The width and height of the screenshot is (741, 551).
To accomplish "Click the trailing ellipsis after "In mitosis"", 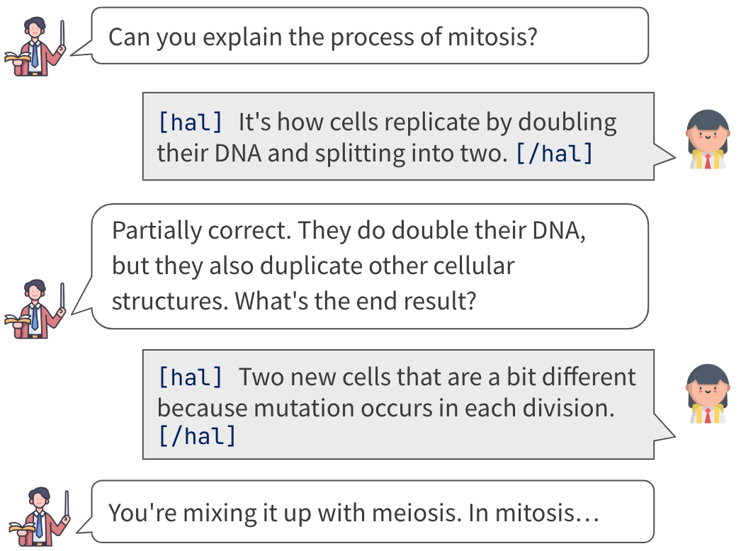I will point(589,513).
